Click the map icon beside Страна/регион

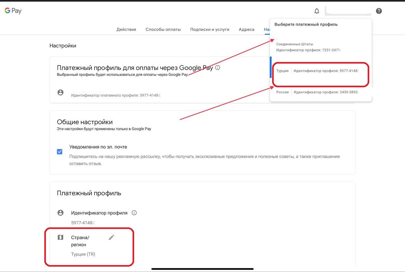(x=60, y=237)
